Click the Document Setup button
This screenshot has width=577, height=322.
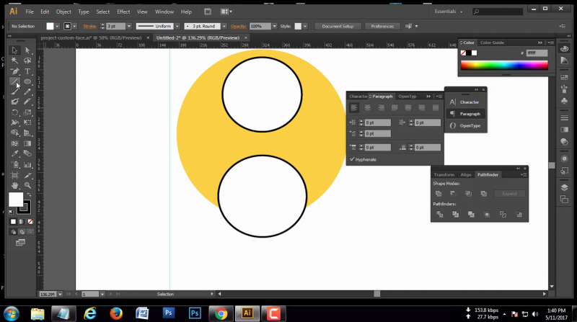337,26
